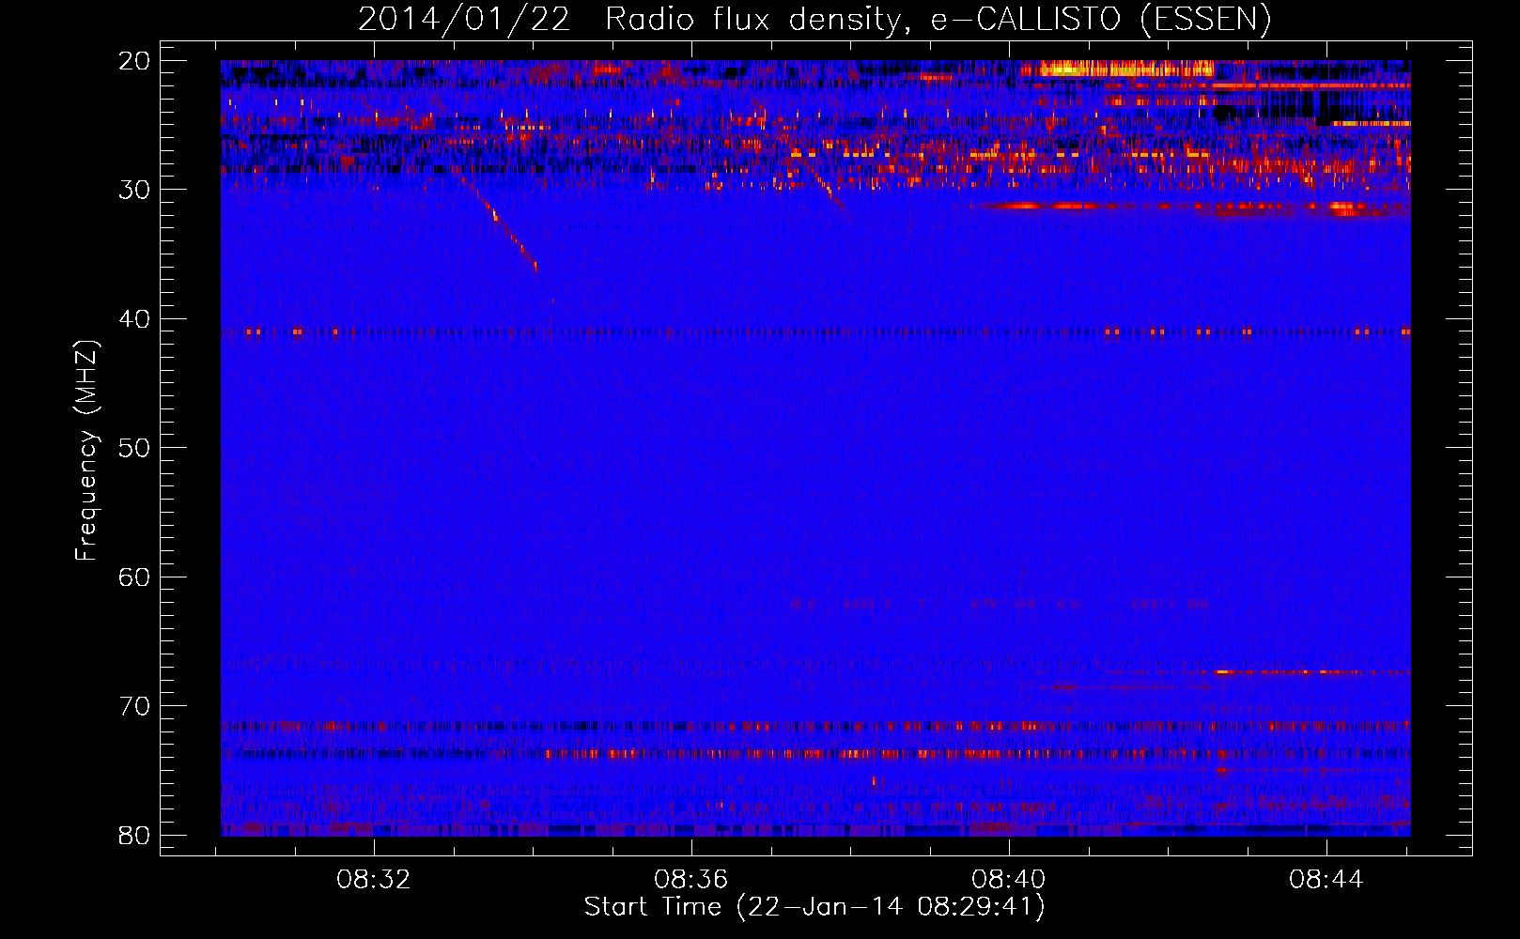Viewport: 1520px width, 939px height.
Task: Click the 'Frequency (MHZ)' y-axis label
Action: tap(86, 451)
